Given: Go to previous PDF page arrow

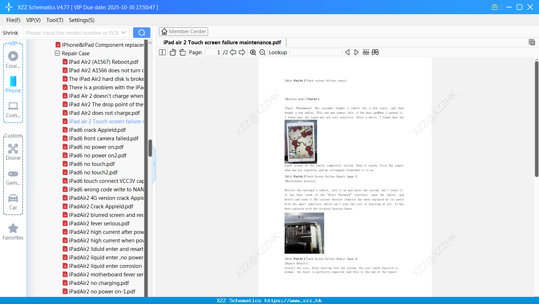Looking at the screenshot, I should [x=233, y=52].
